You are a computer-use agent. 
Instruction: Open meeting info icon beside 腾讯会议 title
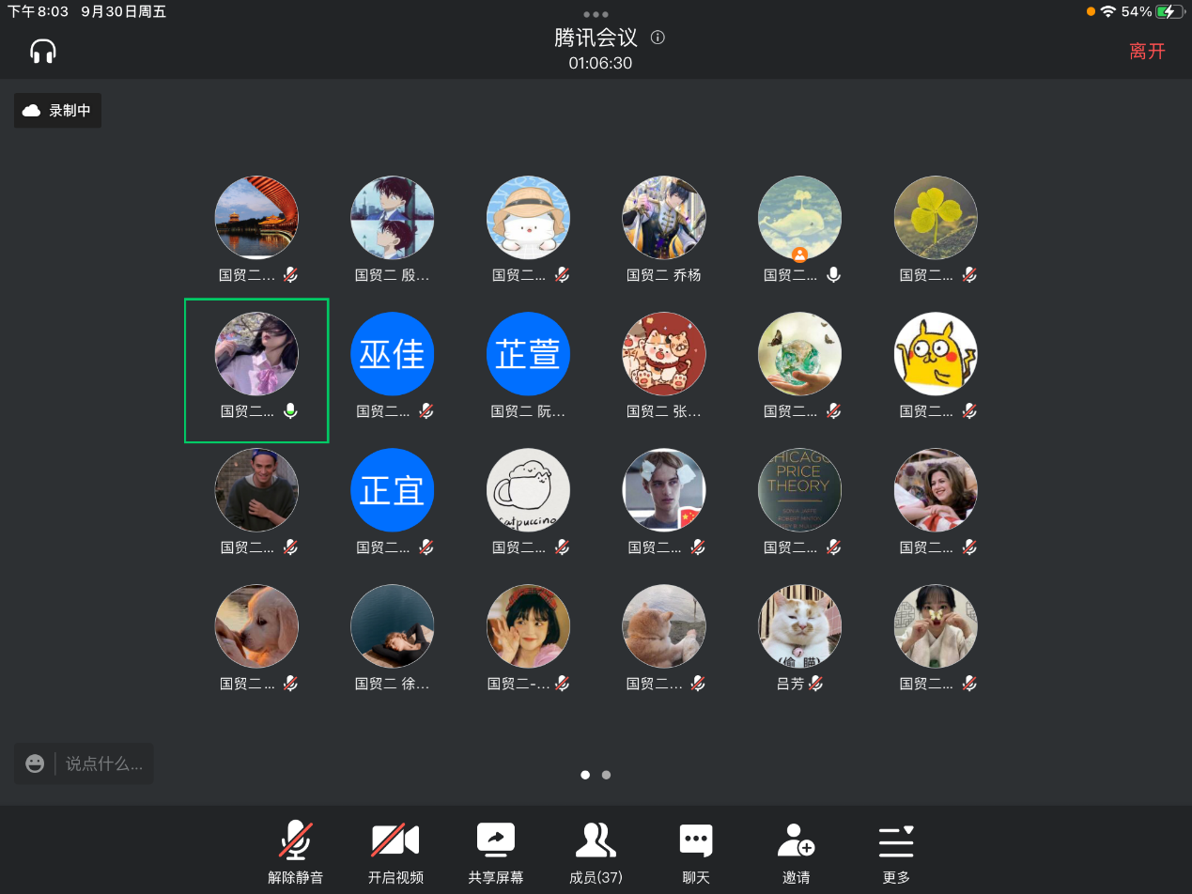pyautogui.click(x=658, y=38)
